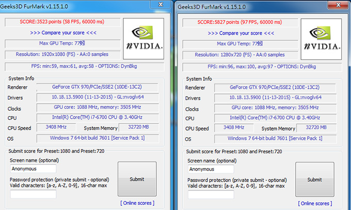Click the password field in the right window
Image resolution: width=351 pixels, height=210 pixels.
pos(211,195)
